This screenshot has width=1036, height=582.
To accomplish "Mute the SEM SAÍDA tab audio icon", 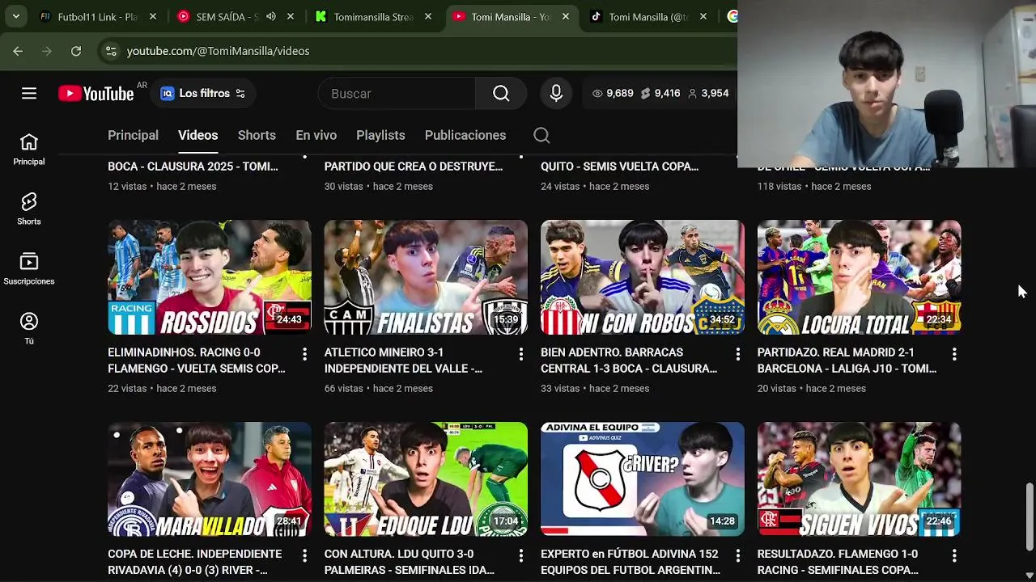I will 271,16.
